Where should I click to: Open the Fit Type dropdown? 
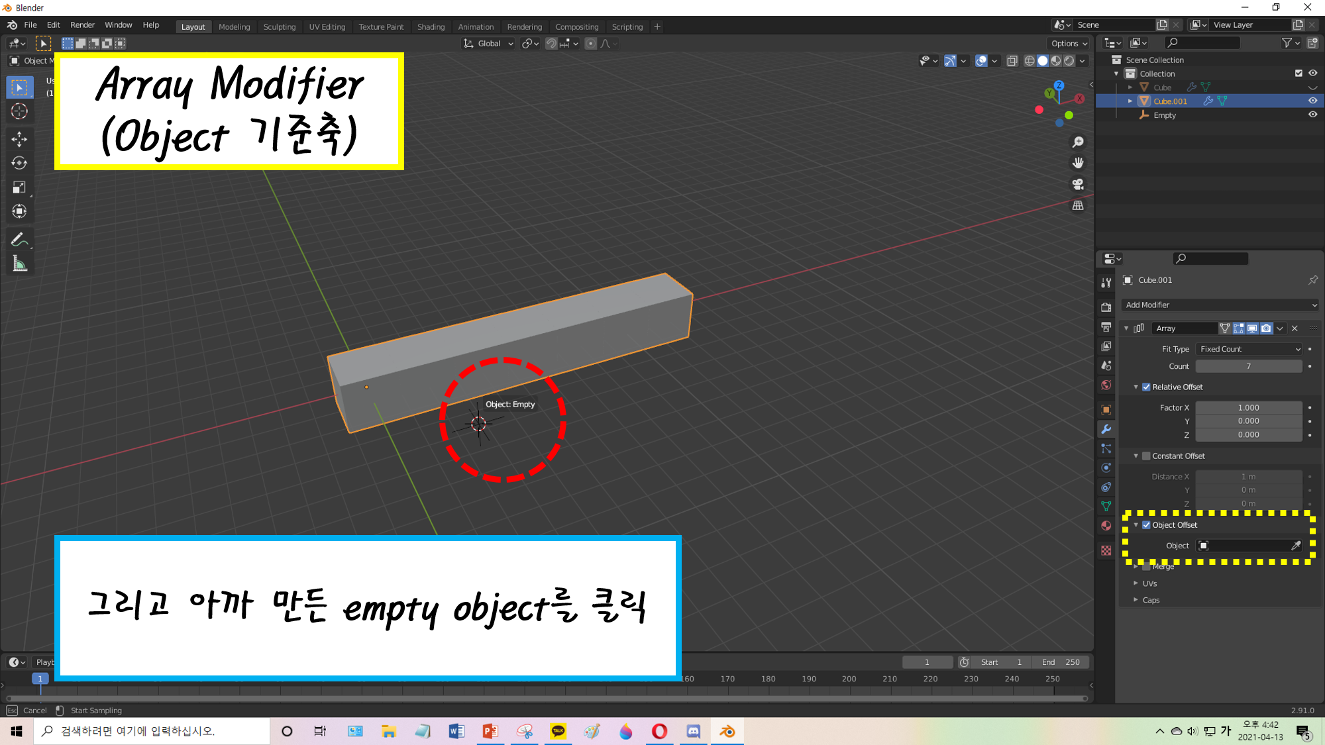[x=1249, y=349]
